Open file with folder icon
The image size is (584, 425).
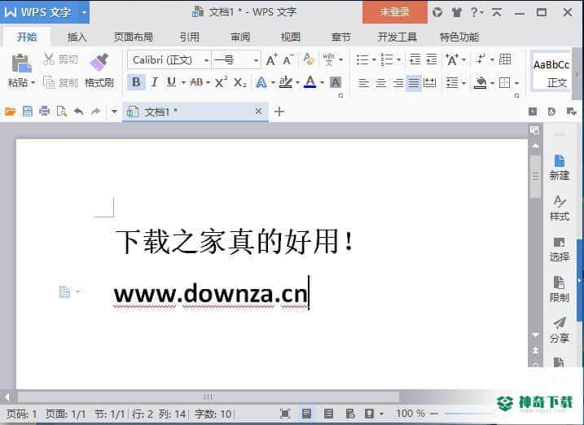tap(10, 111)
